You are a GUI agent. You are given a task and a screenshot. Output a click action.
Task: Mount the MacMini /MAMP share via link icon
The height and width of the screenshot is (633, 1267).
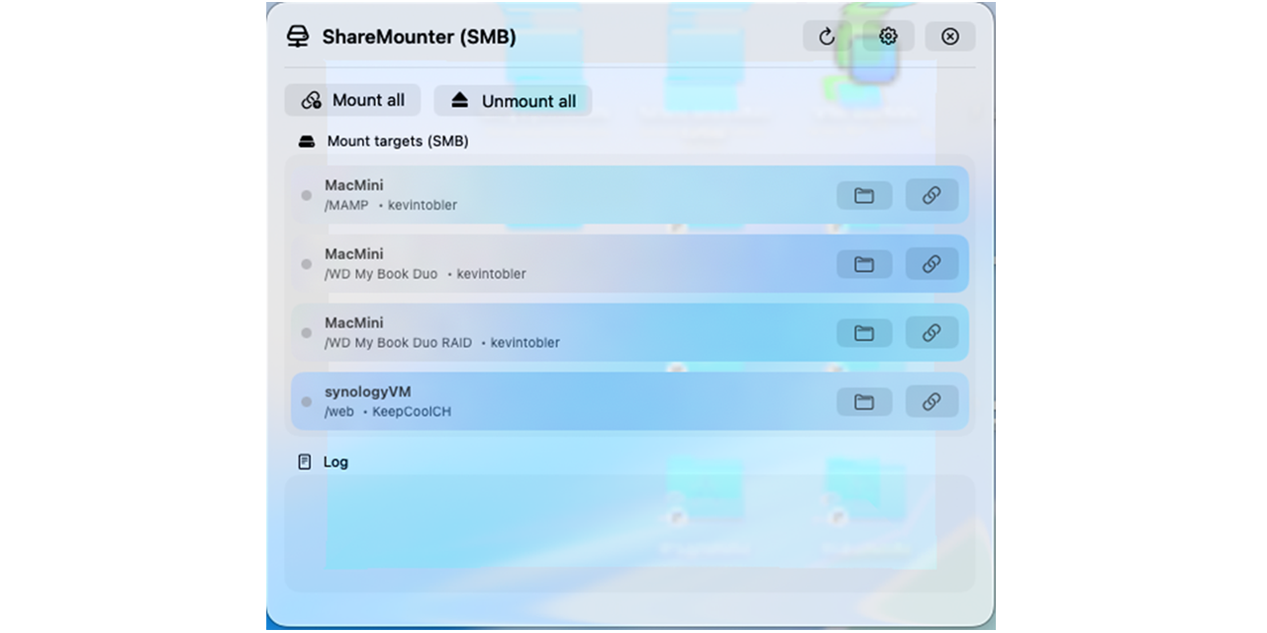931,195
